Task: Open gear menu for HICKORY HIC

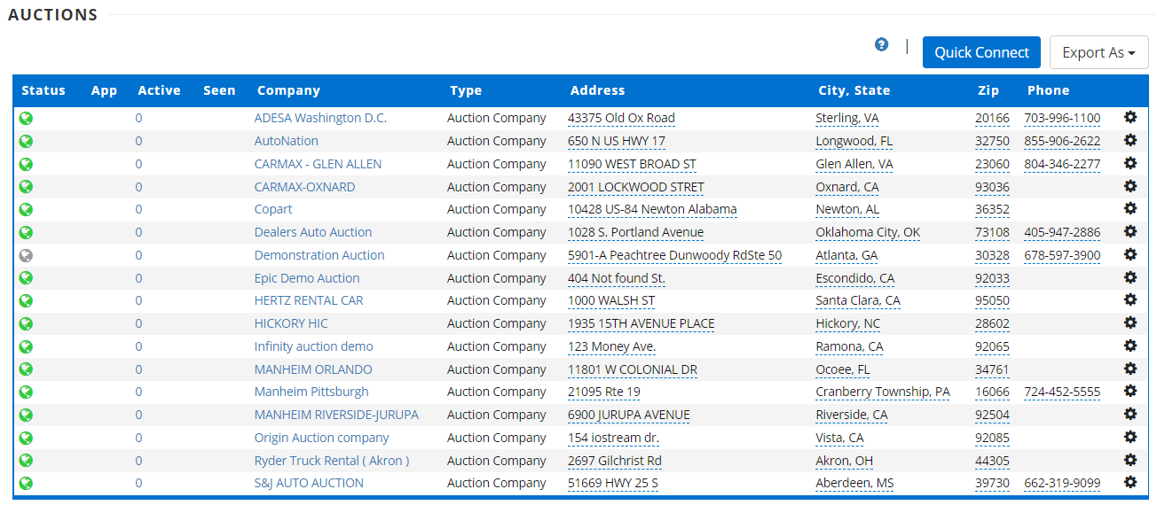Action: tap(1130, 322)
